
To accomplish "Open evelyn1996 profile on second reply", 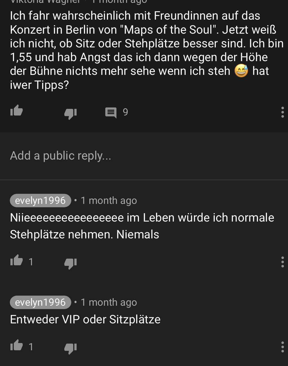I will click(40, 302).
